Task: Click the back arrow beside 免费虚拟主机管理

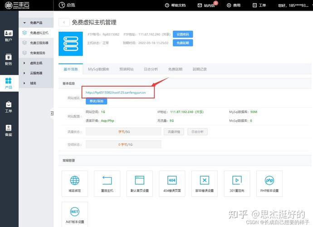Action: [x=64, y=22]
